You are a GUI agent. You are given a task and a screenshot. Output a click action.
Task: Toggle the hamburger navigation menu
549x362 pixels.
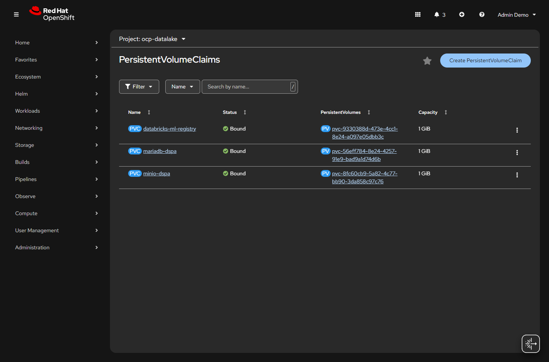[16, 14]
